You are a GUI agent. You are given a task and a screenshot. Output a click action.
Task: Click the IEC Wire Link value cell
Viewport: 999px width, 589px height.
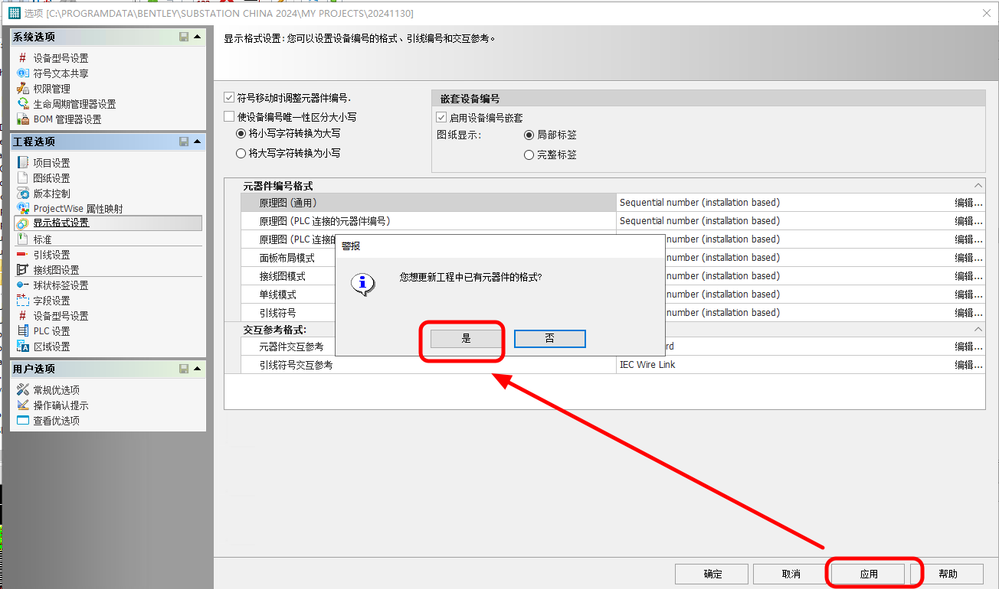pos(647,365)
